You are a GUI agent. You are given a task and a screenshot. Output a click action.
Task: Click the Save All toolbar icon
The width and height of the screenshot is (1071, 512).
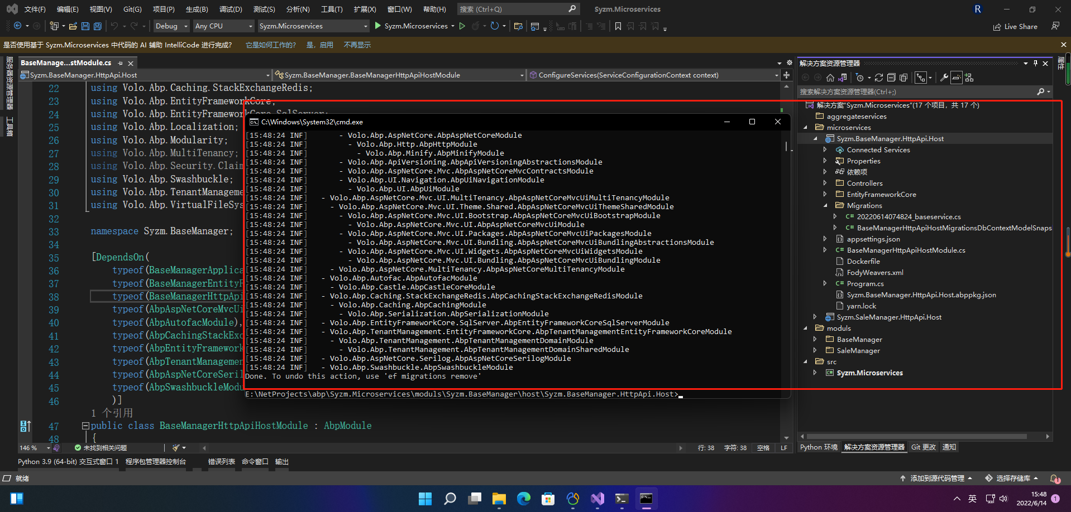(x=97, y=26)
